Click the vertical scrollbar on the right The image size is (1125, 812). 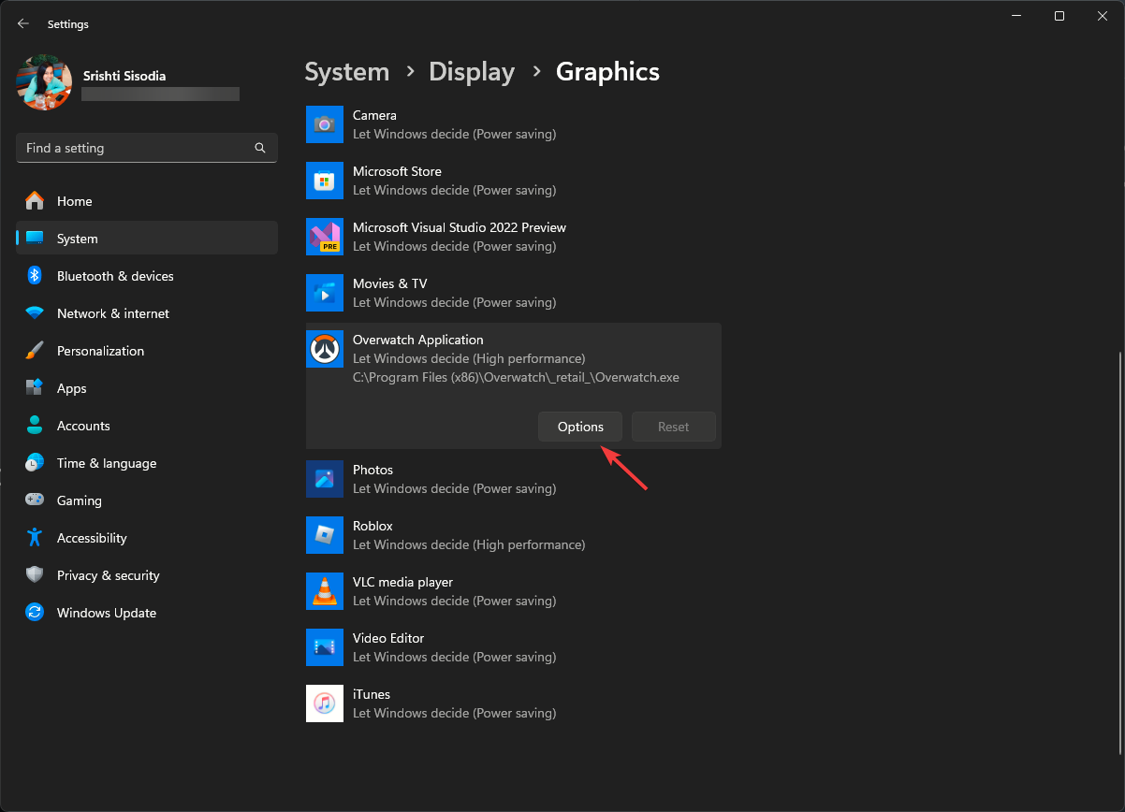[1120, 552]
